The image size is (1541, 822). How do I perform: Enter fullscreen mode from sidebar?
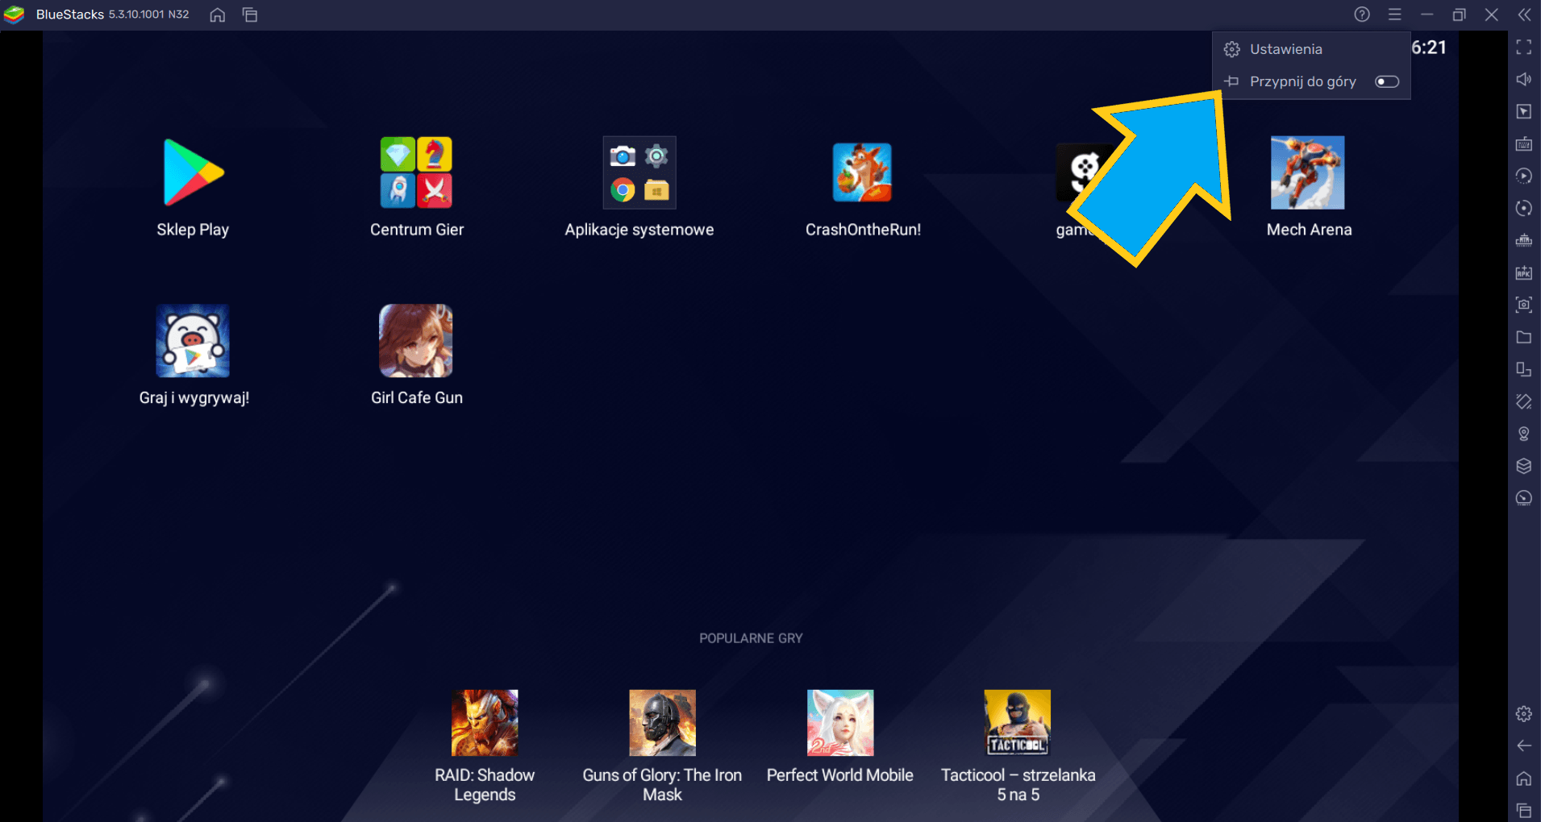click(1523, 48)
